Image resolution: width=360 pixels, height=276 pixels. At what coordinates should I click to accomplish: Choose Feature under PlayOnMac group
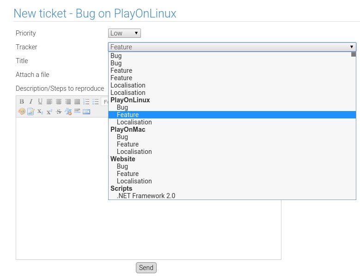[232, 144]
